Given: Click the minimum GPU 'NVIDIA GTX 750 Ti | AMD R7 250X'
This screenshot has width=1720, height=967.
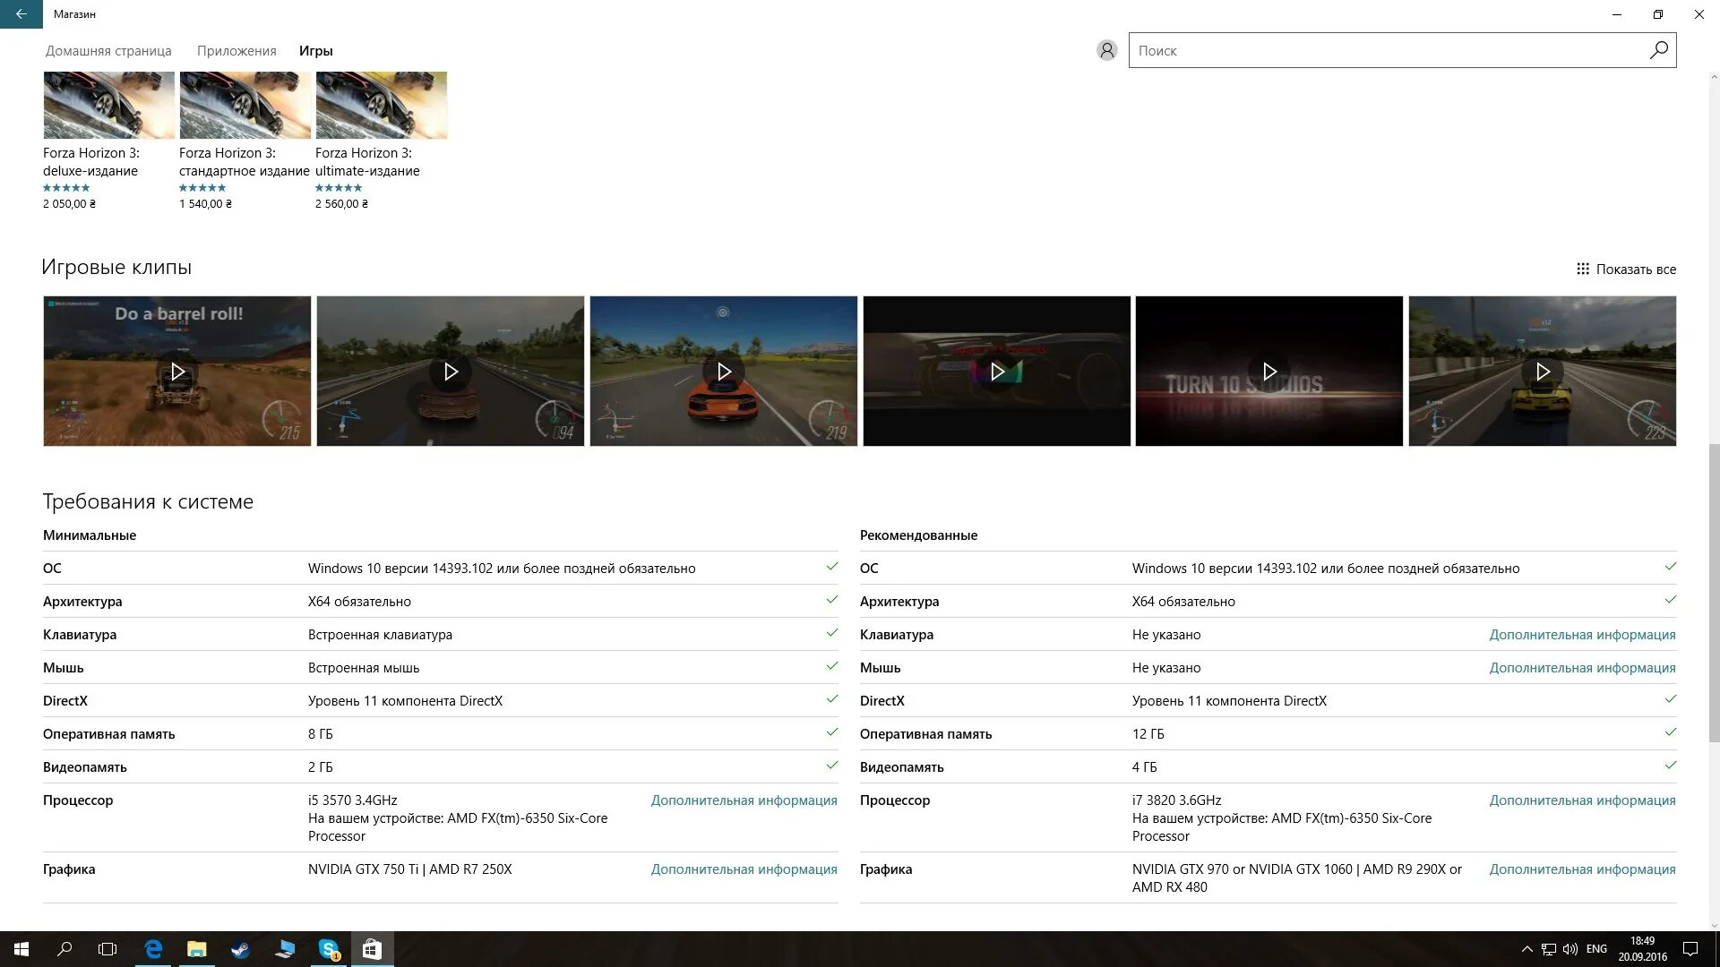Looking at the screenshot, I should pyautogui.click(x=409, y=869).
